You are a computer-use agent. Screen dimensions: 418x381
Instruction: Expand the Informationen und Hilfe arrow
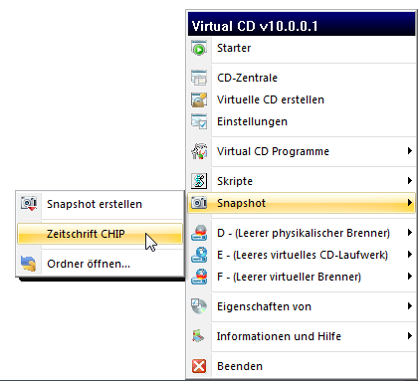click(x=410, y=336)
